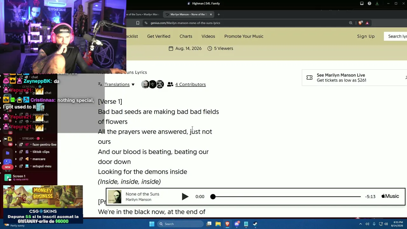Open the Apple Music logo link
The width and height of the screenshot is (407, 229).
click(390, 196)
